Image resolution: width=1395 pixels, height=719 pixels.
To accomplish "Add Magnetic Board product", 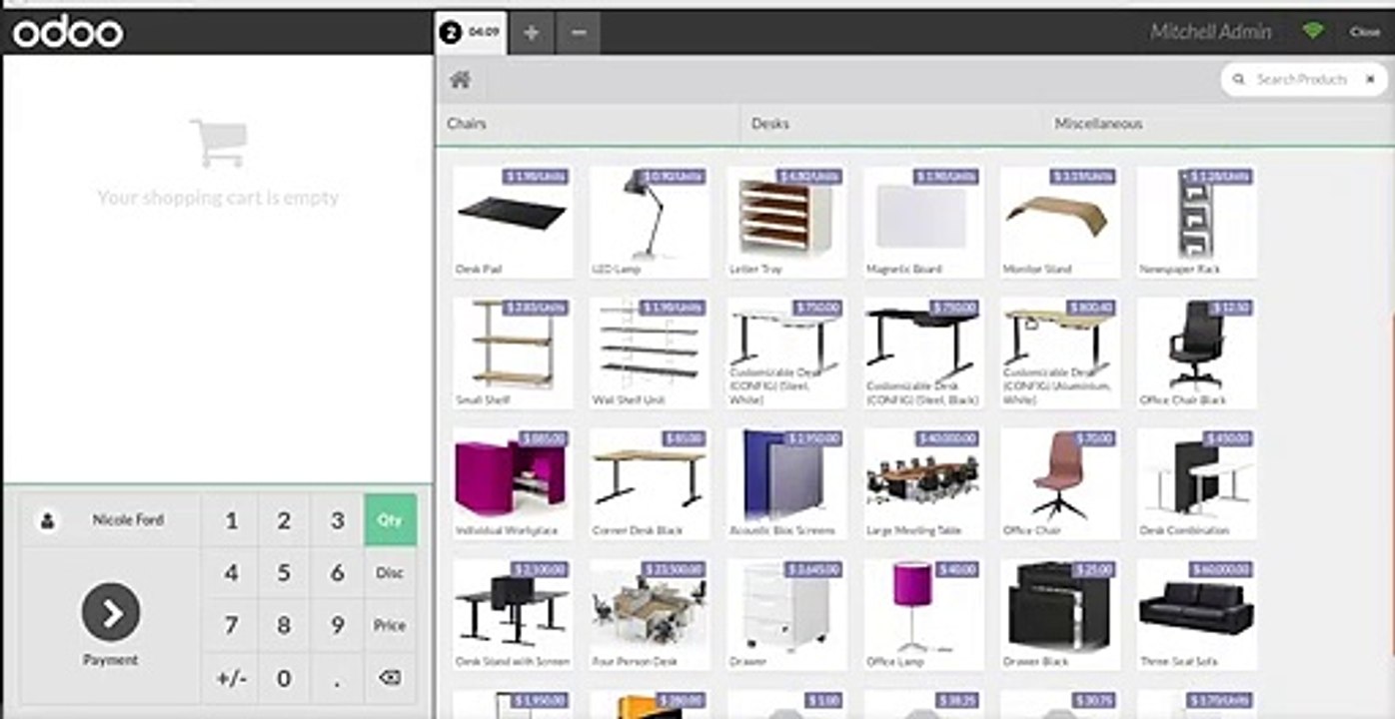I will click(923, 222).
